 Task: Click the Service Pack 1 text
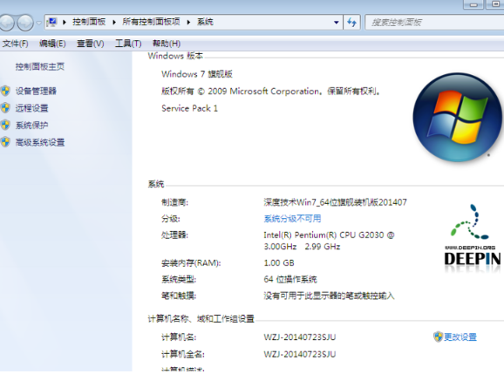click(x=189, y=108)
